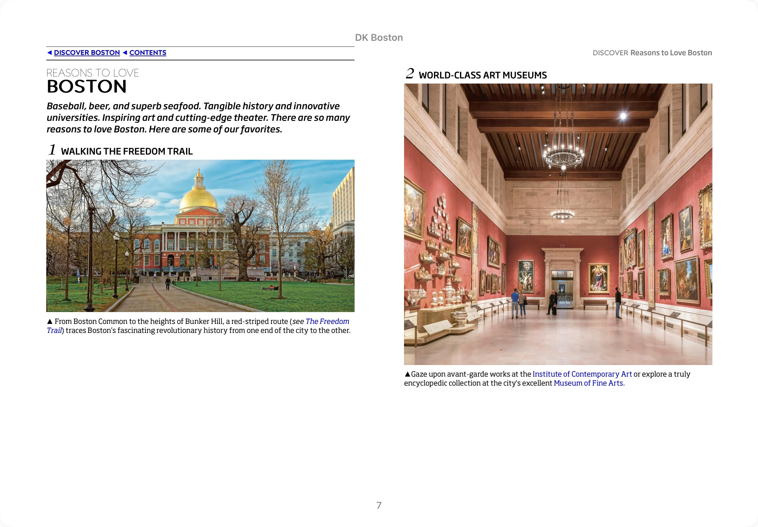Viewport: 758px width, 527px height.
Task: Click the WALKING THE FREEDOM TRAIL heading
Action: click(x=127, y=151)
